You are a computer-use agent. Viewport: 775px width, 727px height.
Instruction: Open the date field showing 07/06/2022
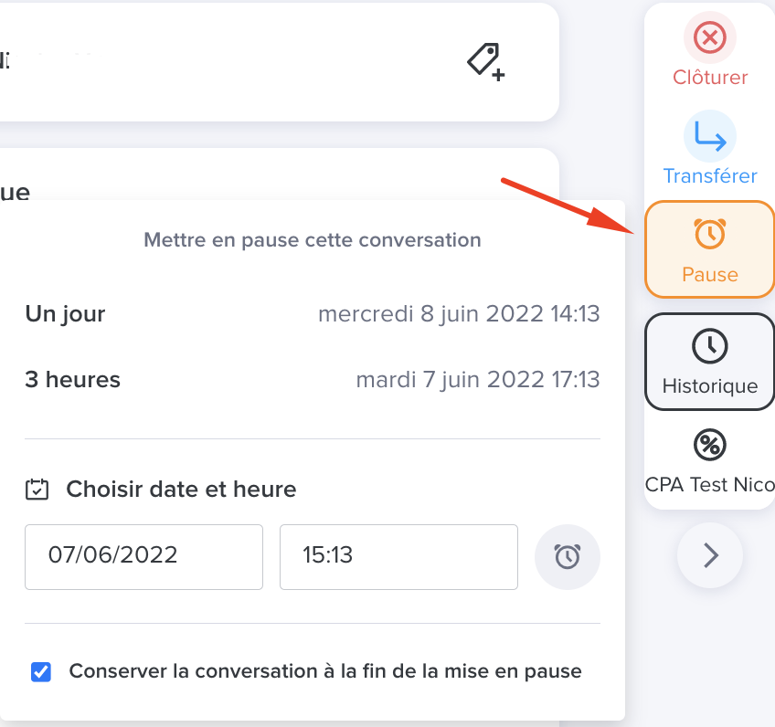coord(143,557)
